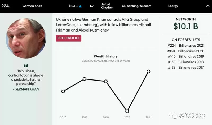This screenshot has width=212, height=125.
Task: Click the 2017 wealth history data point
Action: [63, 91]
